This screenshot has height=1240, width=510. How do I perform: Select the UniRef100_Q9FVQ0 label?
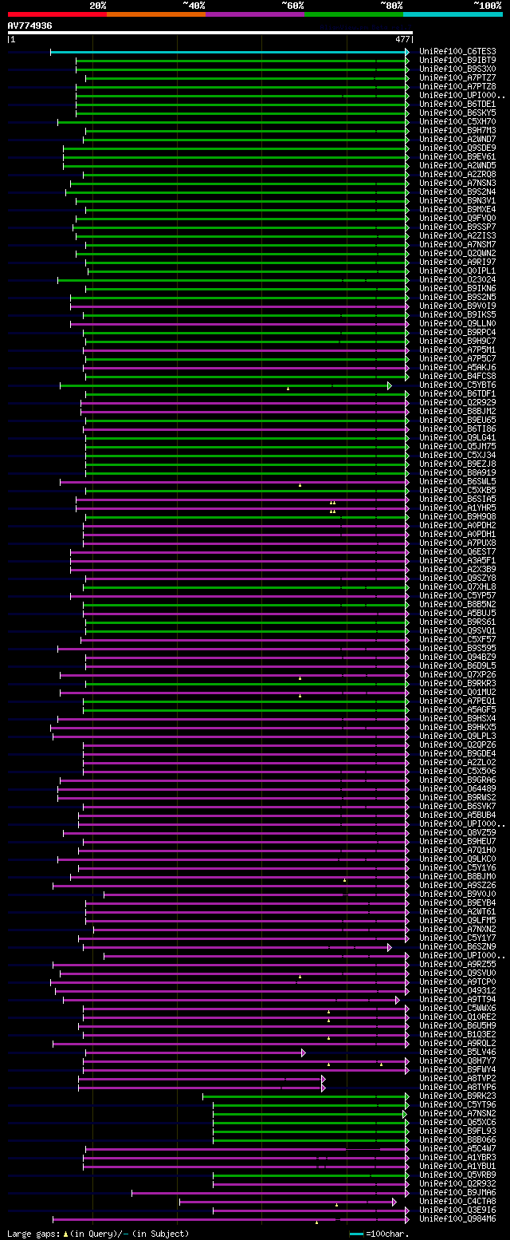pyautogui.click(x=457, y=219)
